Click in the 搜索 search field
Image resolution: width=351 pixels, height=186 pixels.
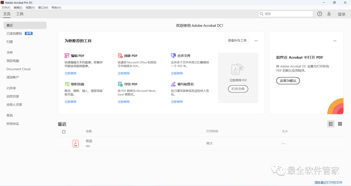(x=286, y=14)
